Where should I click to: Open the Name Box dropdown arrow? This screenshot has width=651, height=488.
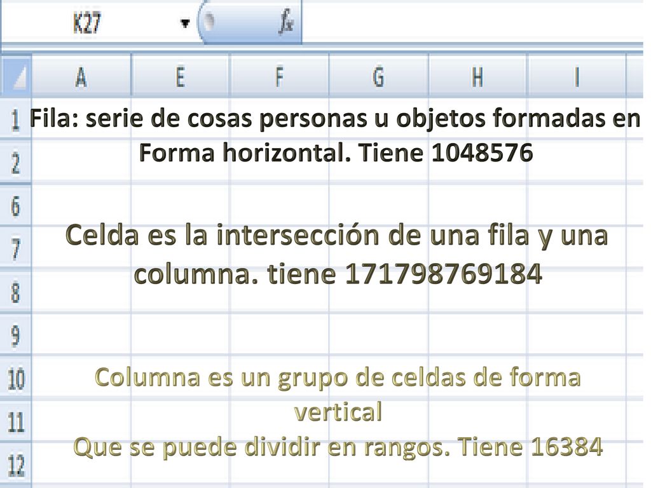coord(185,24)
